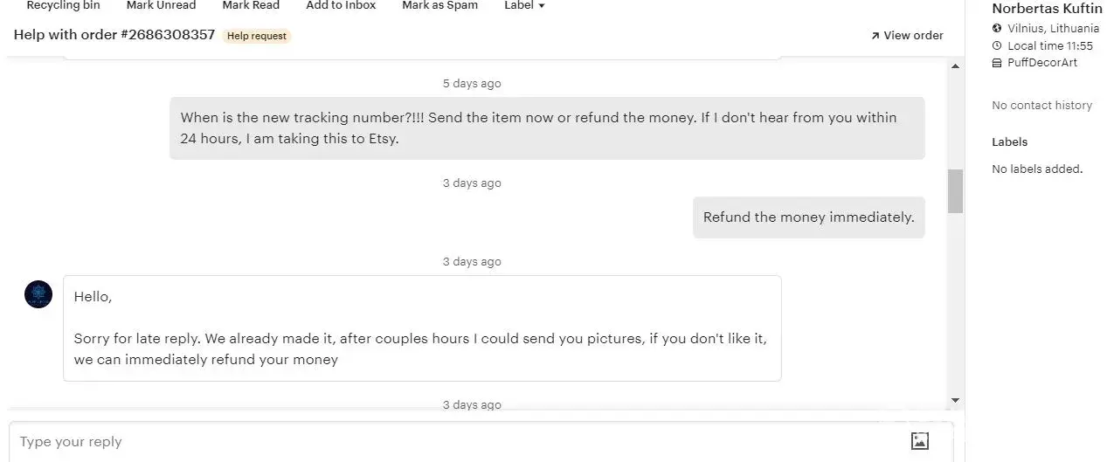Click the conversation scrollbar thumb
Viewport: 1107px width, 462px height.
[955, 190]
